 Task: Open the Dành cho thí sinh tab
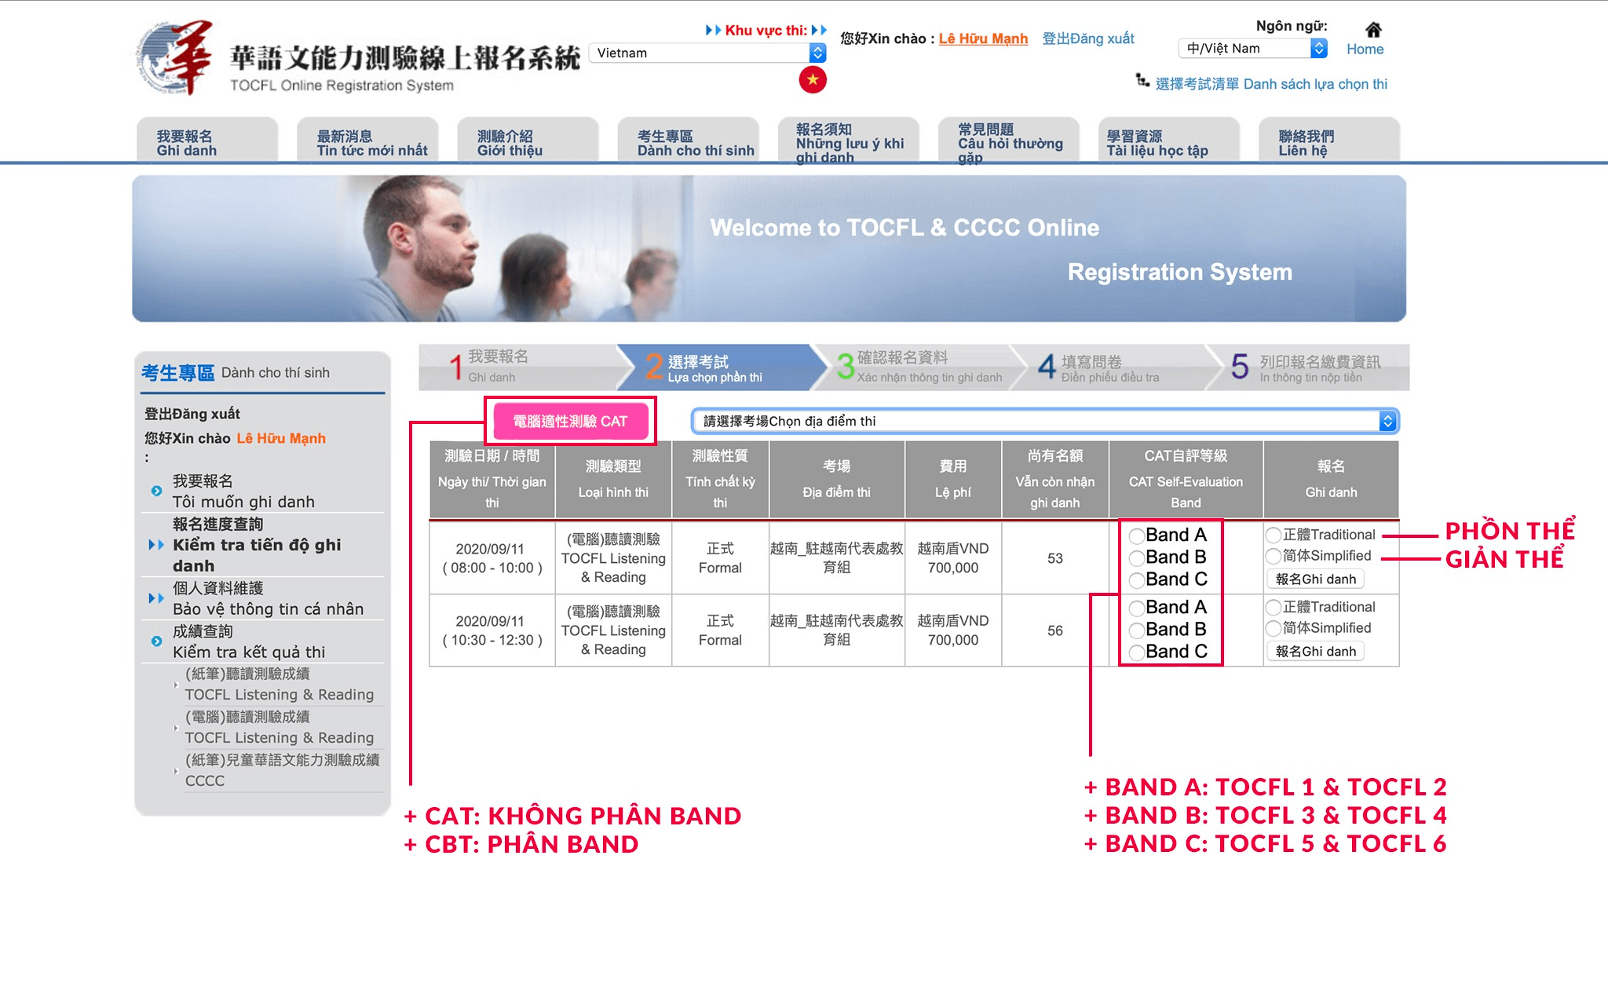point(689,141)
